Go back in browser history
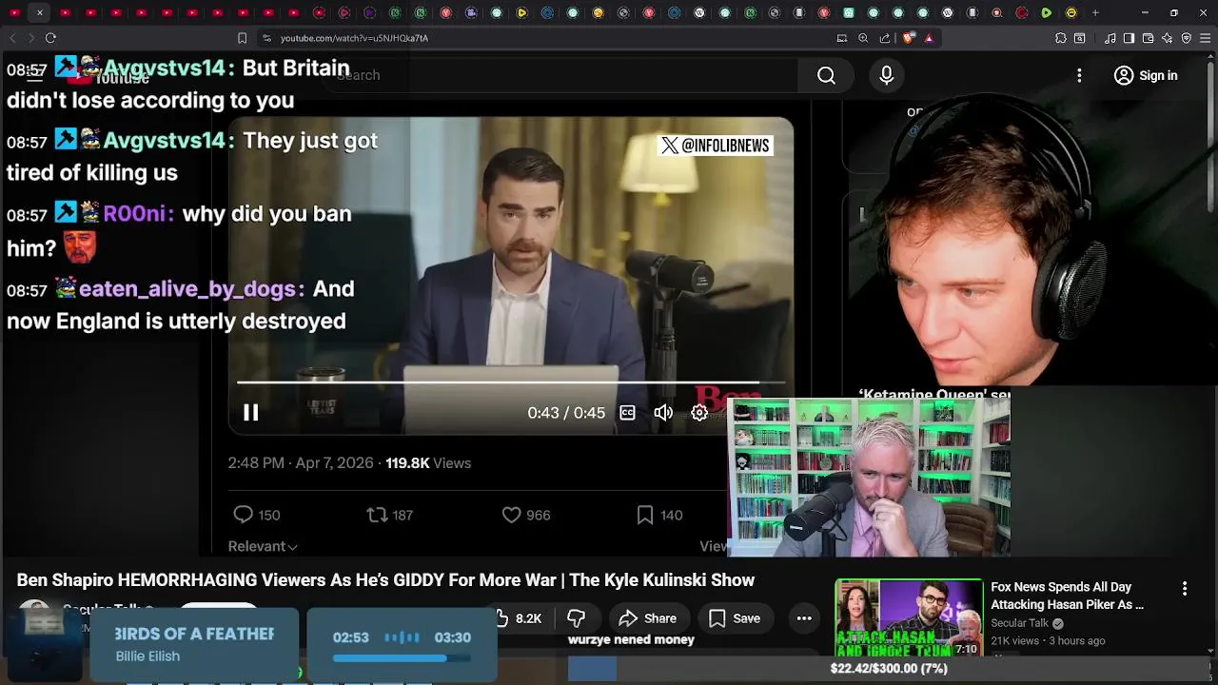Image resolution: width=1218 pixels, height=685 pixels. click(x=12, y=38)
